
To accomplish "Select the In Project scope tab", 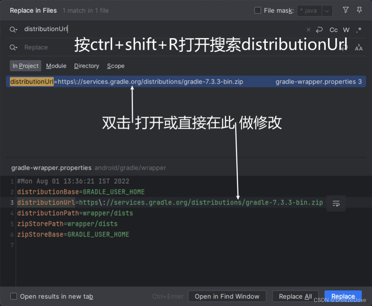I will pyautogui.click(x=25, y=66).
